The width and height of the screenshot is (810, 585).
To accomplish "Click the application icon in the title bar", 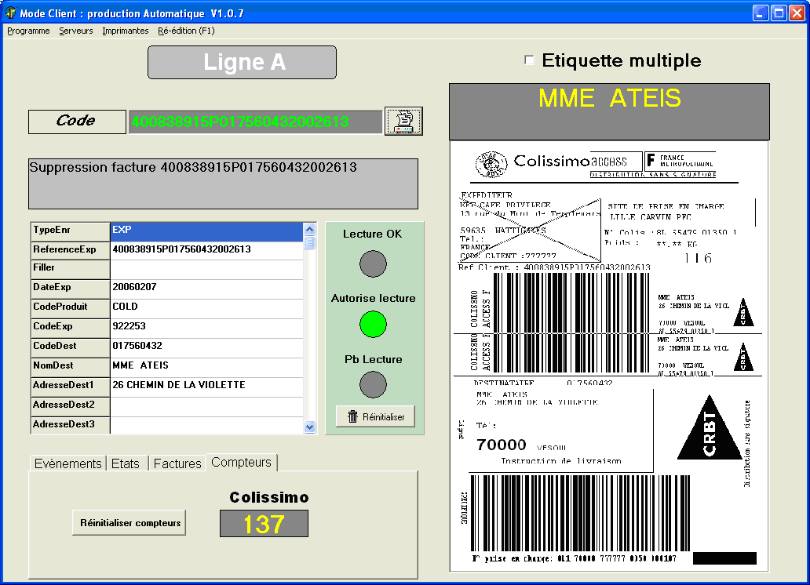I will click(x=10, y=13).
